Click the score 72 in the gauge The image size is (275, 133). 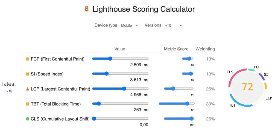point(247,87)
